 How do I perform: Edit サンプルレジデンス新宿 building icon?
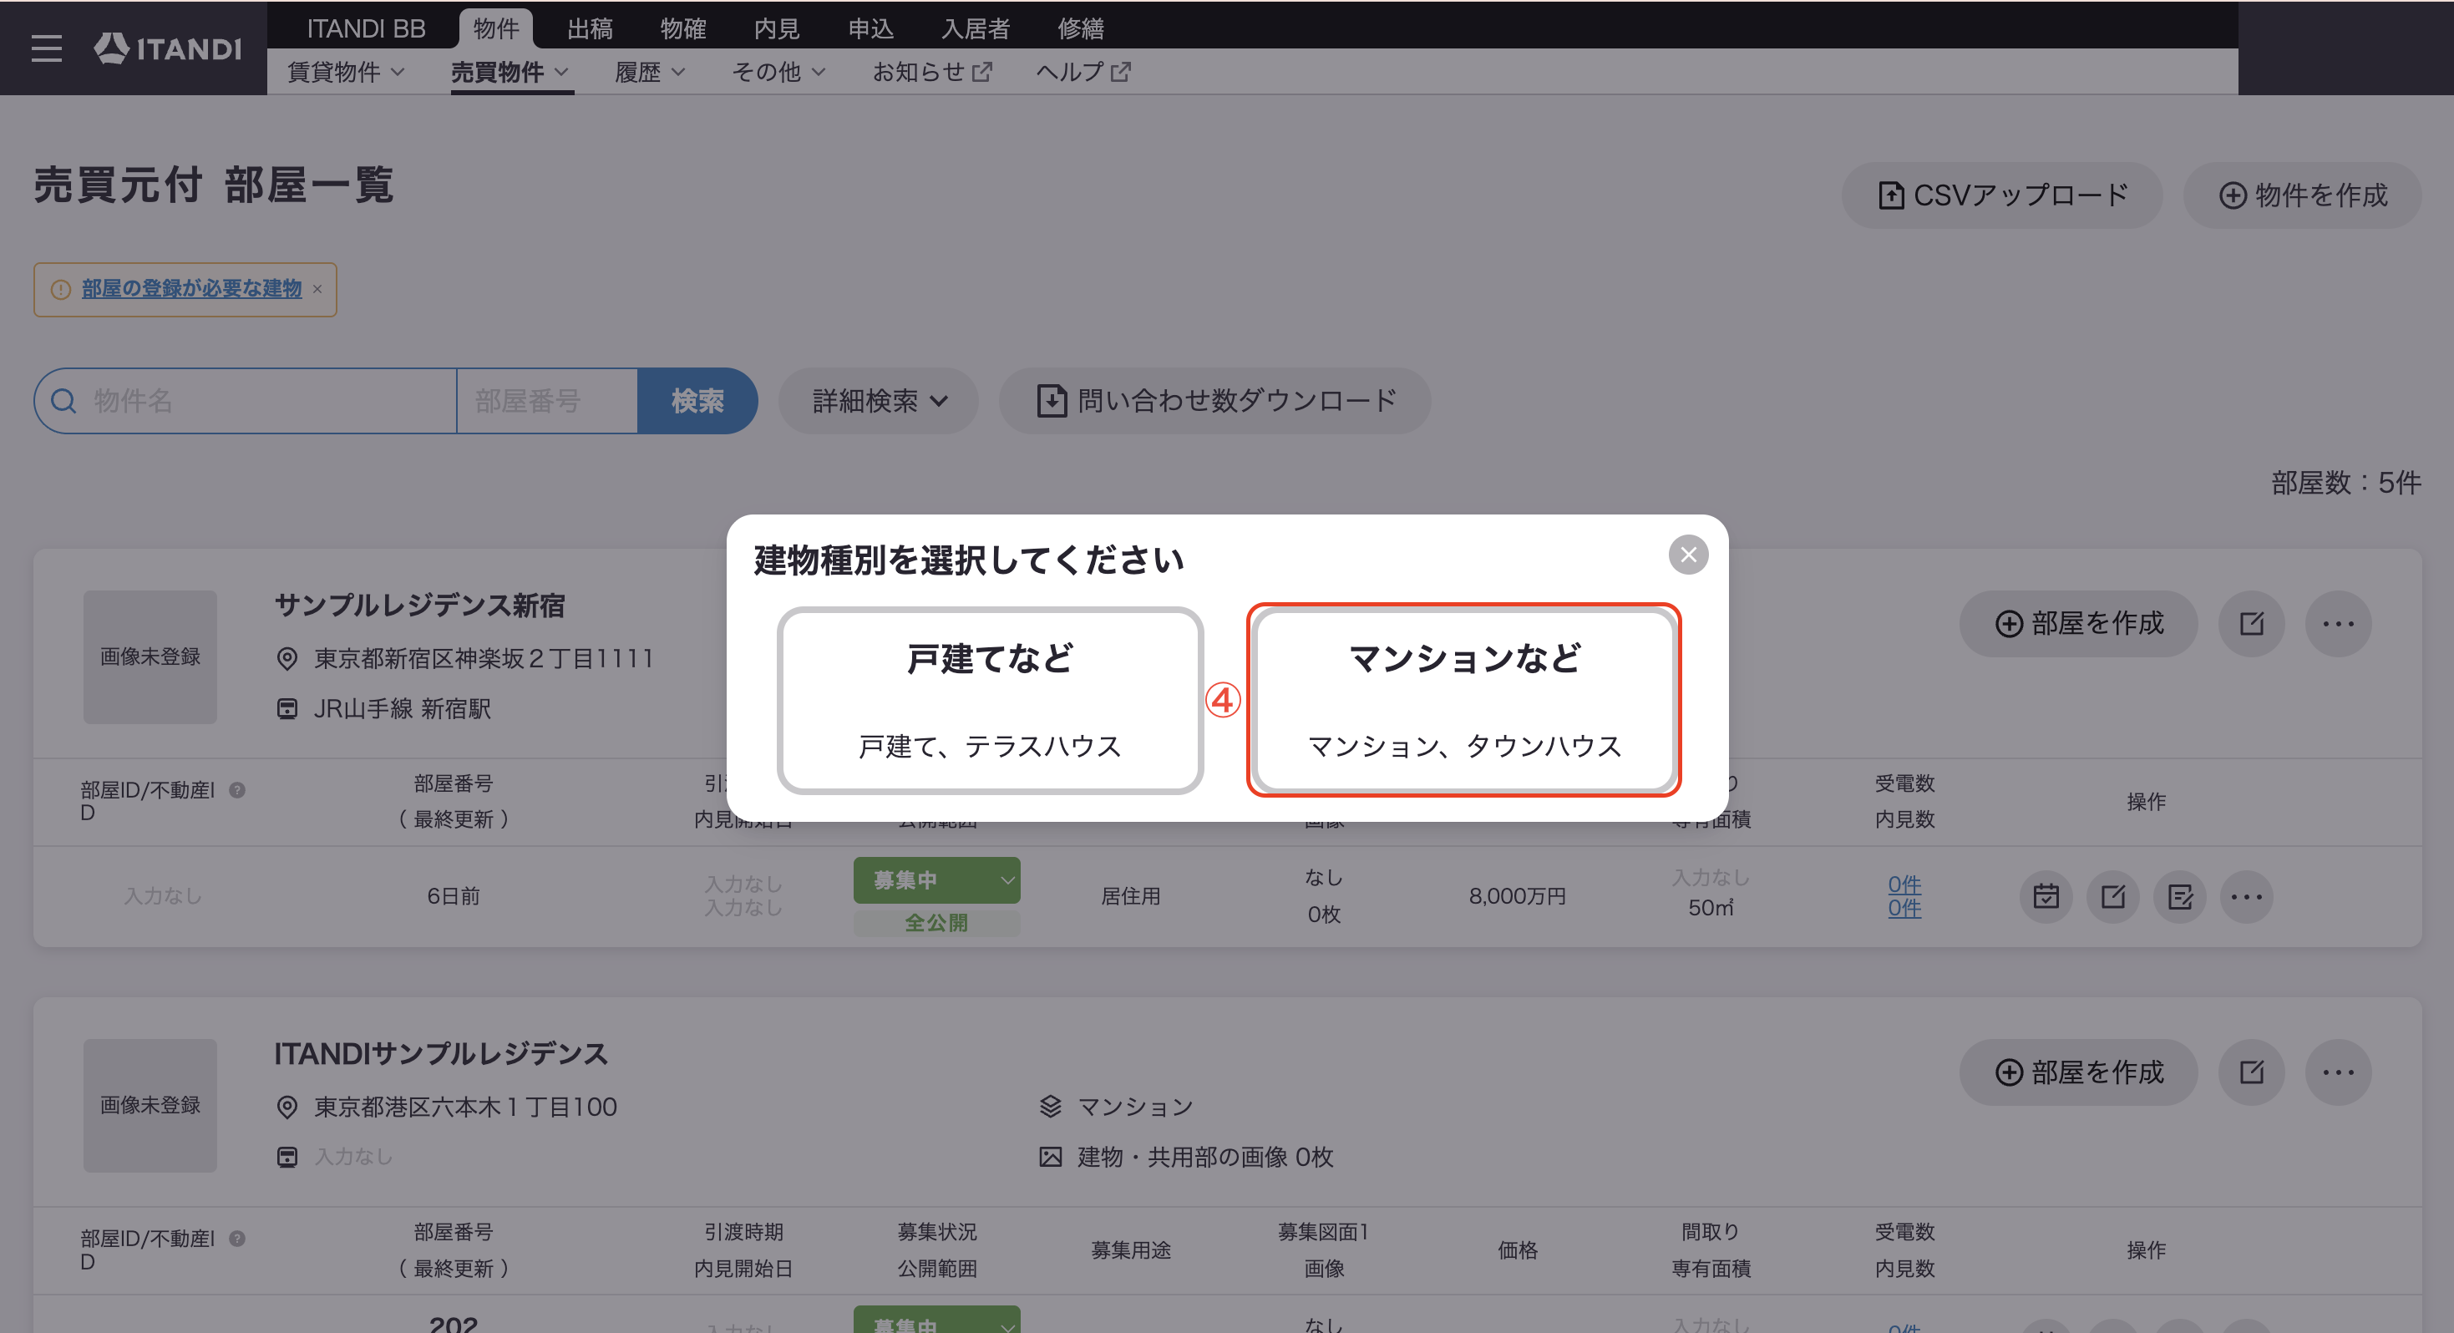tap(2252, 624)
